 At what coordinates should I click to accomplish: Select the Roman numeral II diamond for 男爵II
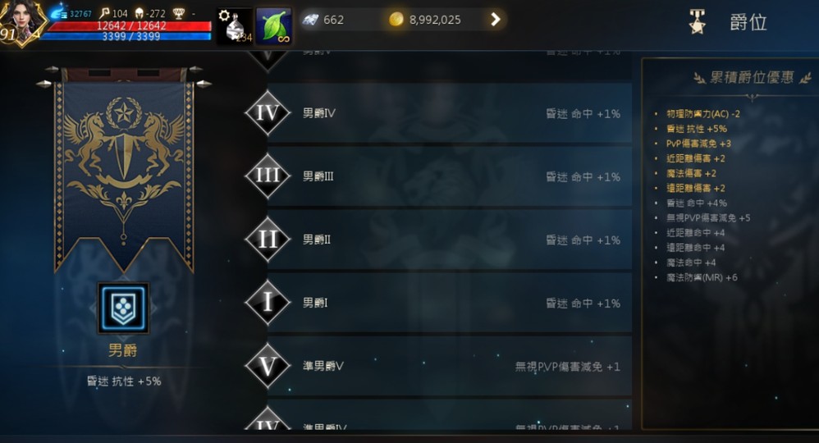[268, 240]
